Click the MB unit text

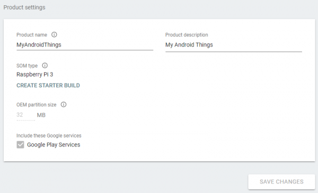(41, 115)
